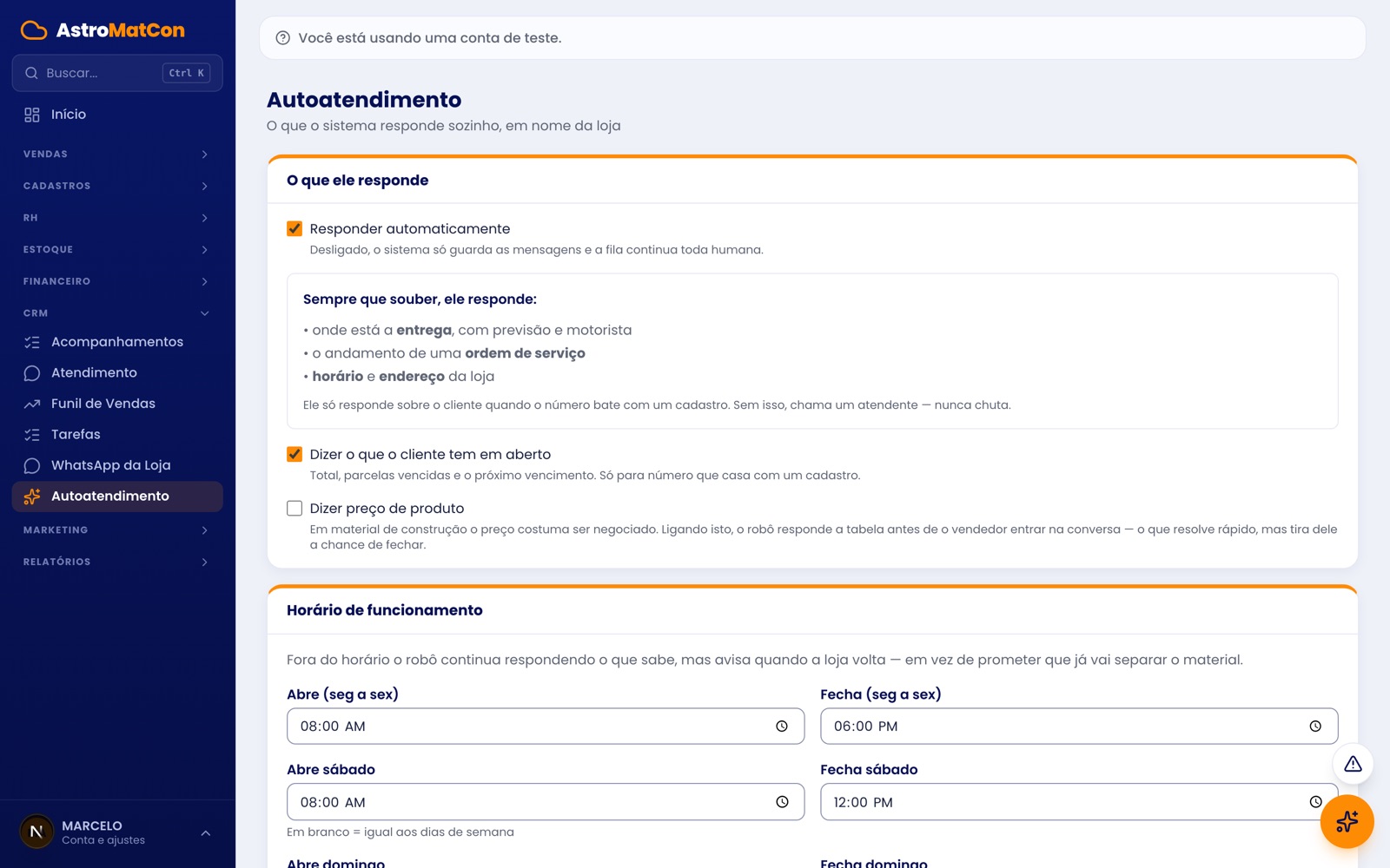Click the Atendimento chat bubble icon

pyautogui.click(x=32, y=373)
